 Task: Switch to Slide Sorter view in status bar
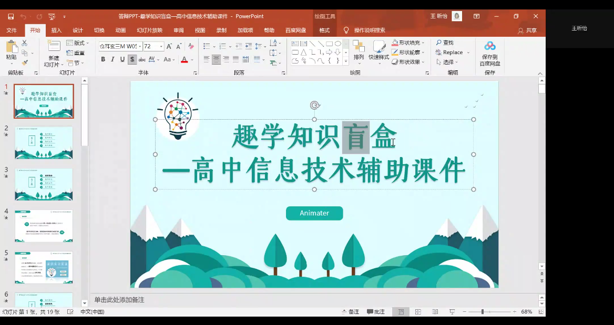pyautogui.click(x=418, y=312)
